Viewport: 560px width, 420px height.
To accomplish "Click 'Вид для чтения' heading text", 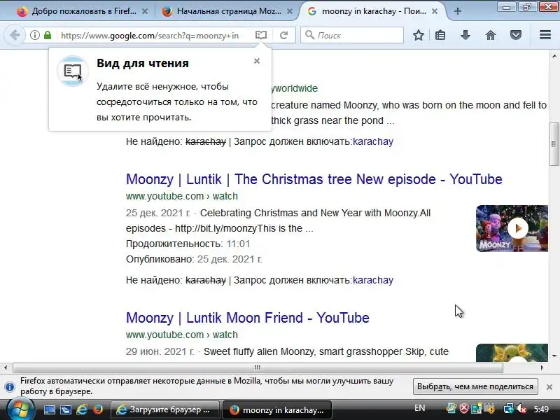I will coord(143,63).
